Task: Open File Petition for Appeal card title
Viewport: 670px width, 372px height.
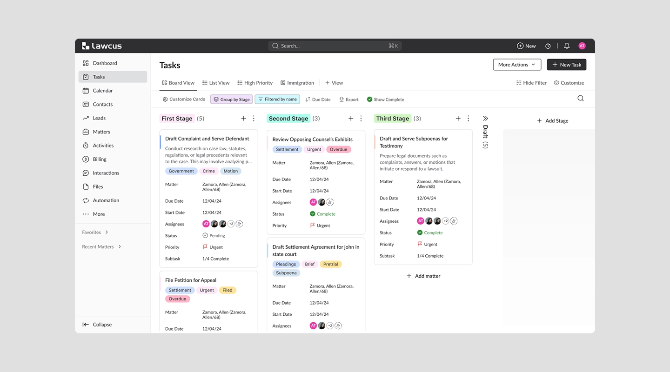Action: coord(191,280)
